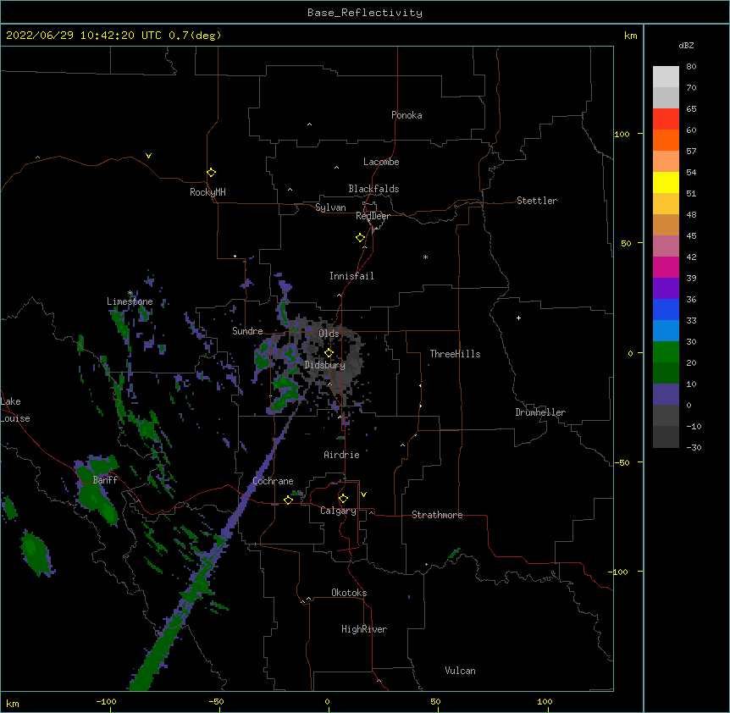Click the RedDeer city label
The width and height of the screenshot is (730, 713).
click(373, 216)
